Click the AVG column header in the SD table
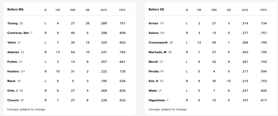Image resolution: width=278 pixels, height=116 pixels. coord(245,10)
